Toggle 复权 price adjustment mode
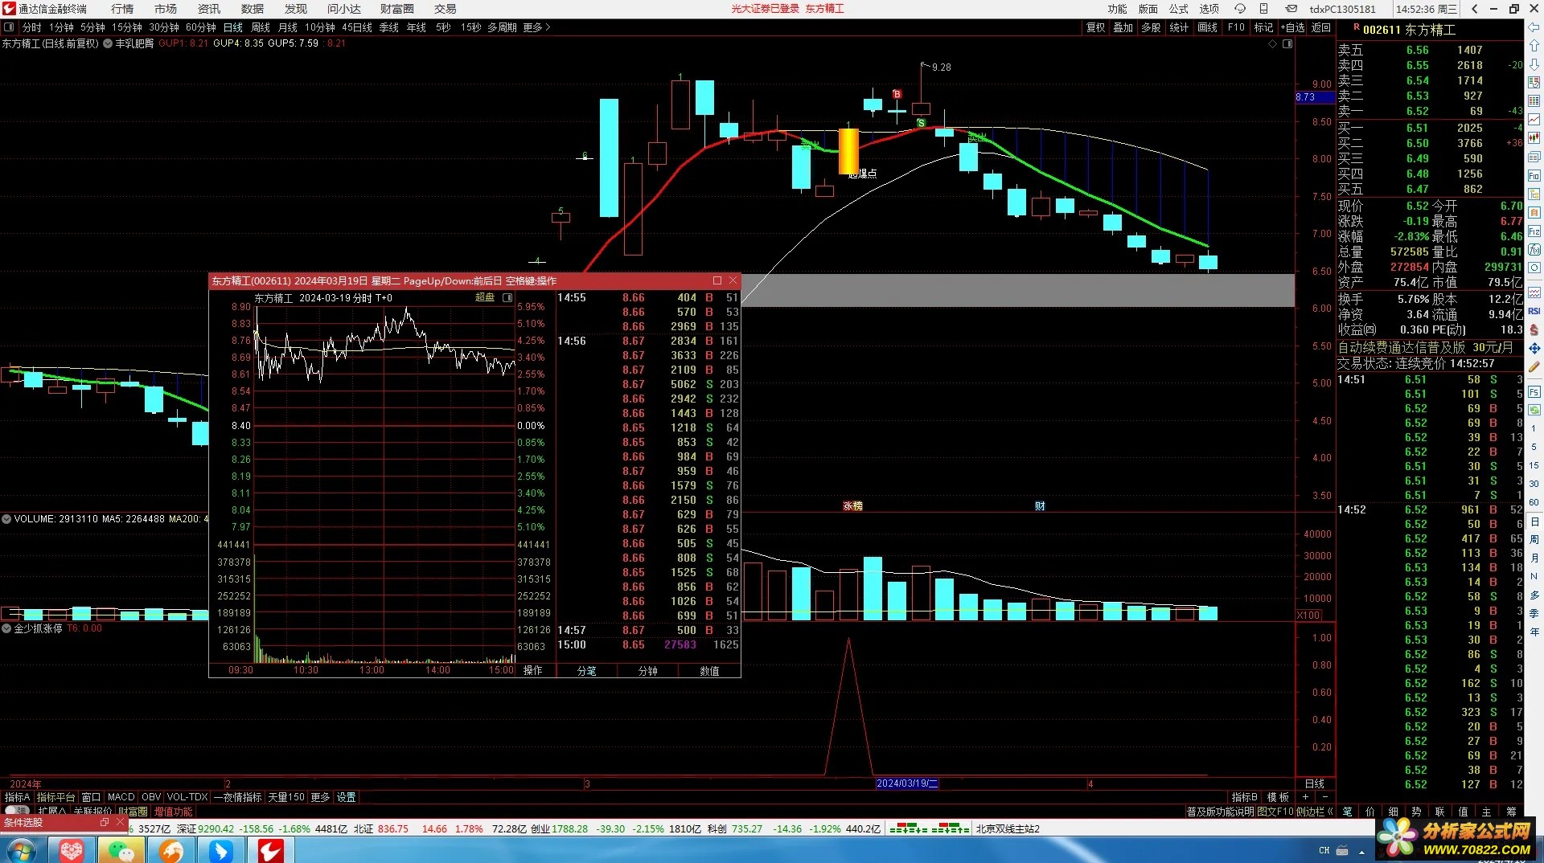 click(x=1096, y=27)
